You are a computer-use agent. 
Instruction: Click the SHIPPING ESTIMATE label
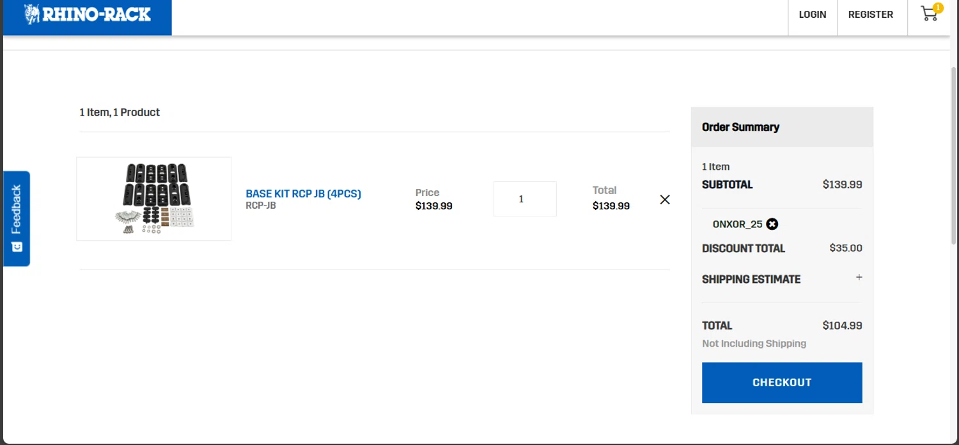(x=751, y=280)
